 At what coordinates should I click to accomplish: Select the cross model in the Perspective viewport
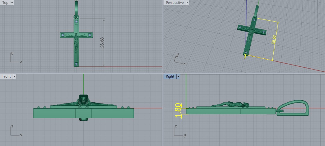click(251, 36)
